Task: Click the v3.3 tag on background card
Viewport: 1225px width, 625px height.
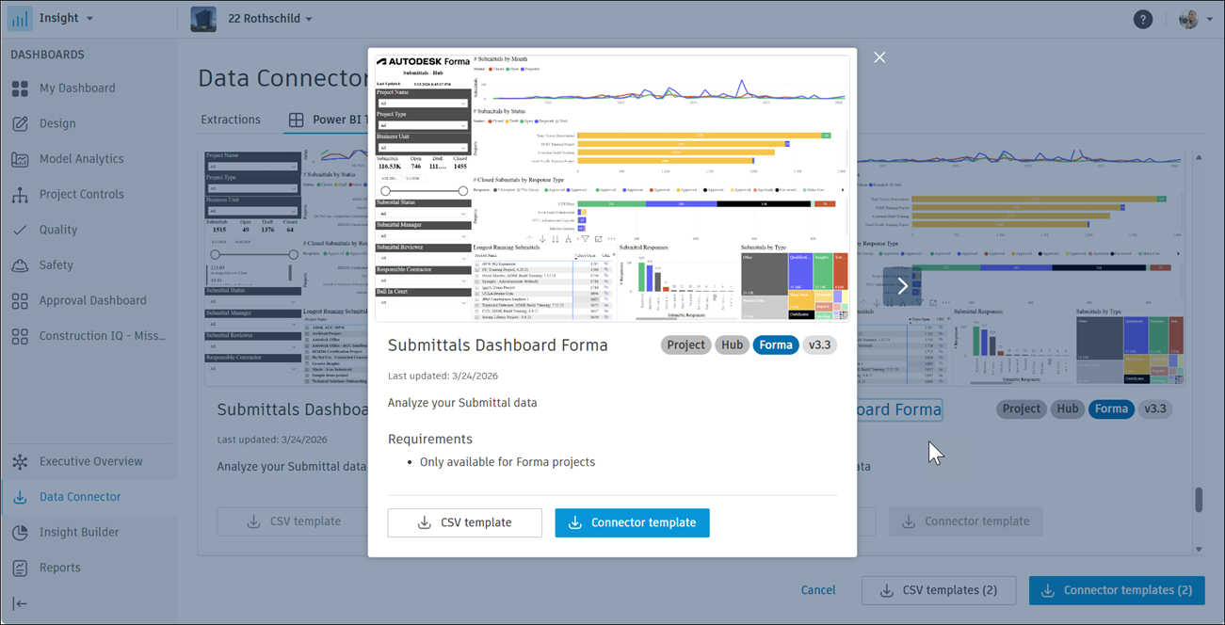Action: tap(1154, 409)
